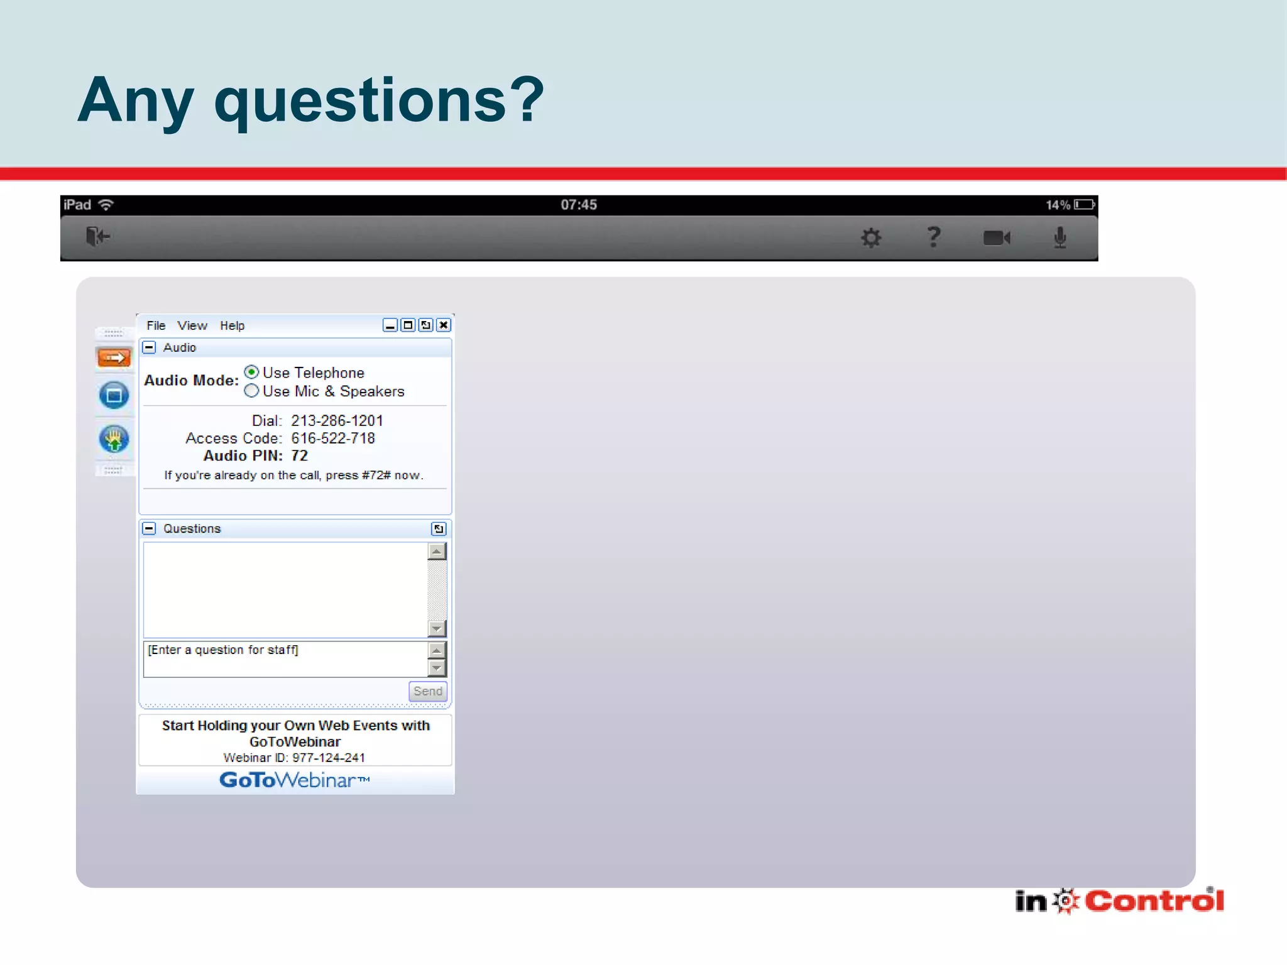1287x965 pixels.
Task: Click the press #72# now instruction text
Action: [294, 475]
